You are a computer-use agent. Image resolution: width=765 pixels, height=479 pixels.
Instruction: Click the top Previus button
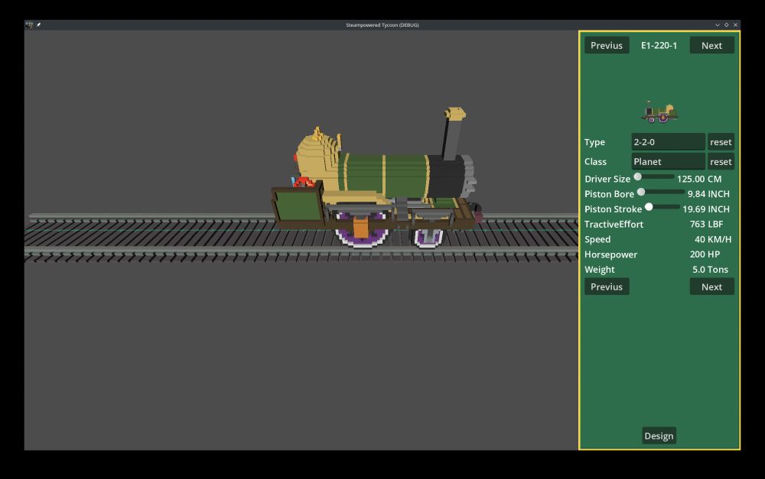click(x=607, y=45)
